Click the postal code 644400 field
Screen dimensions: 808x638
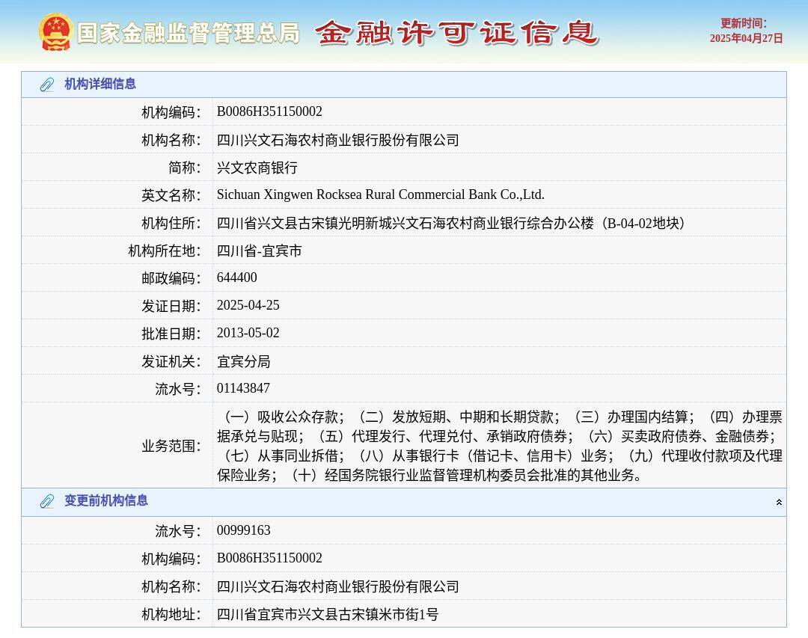point(236,277)
